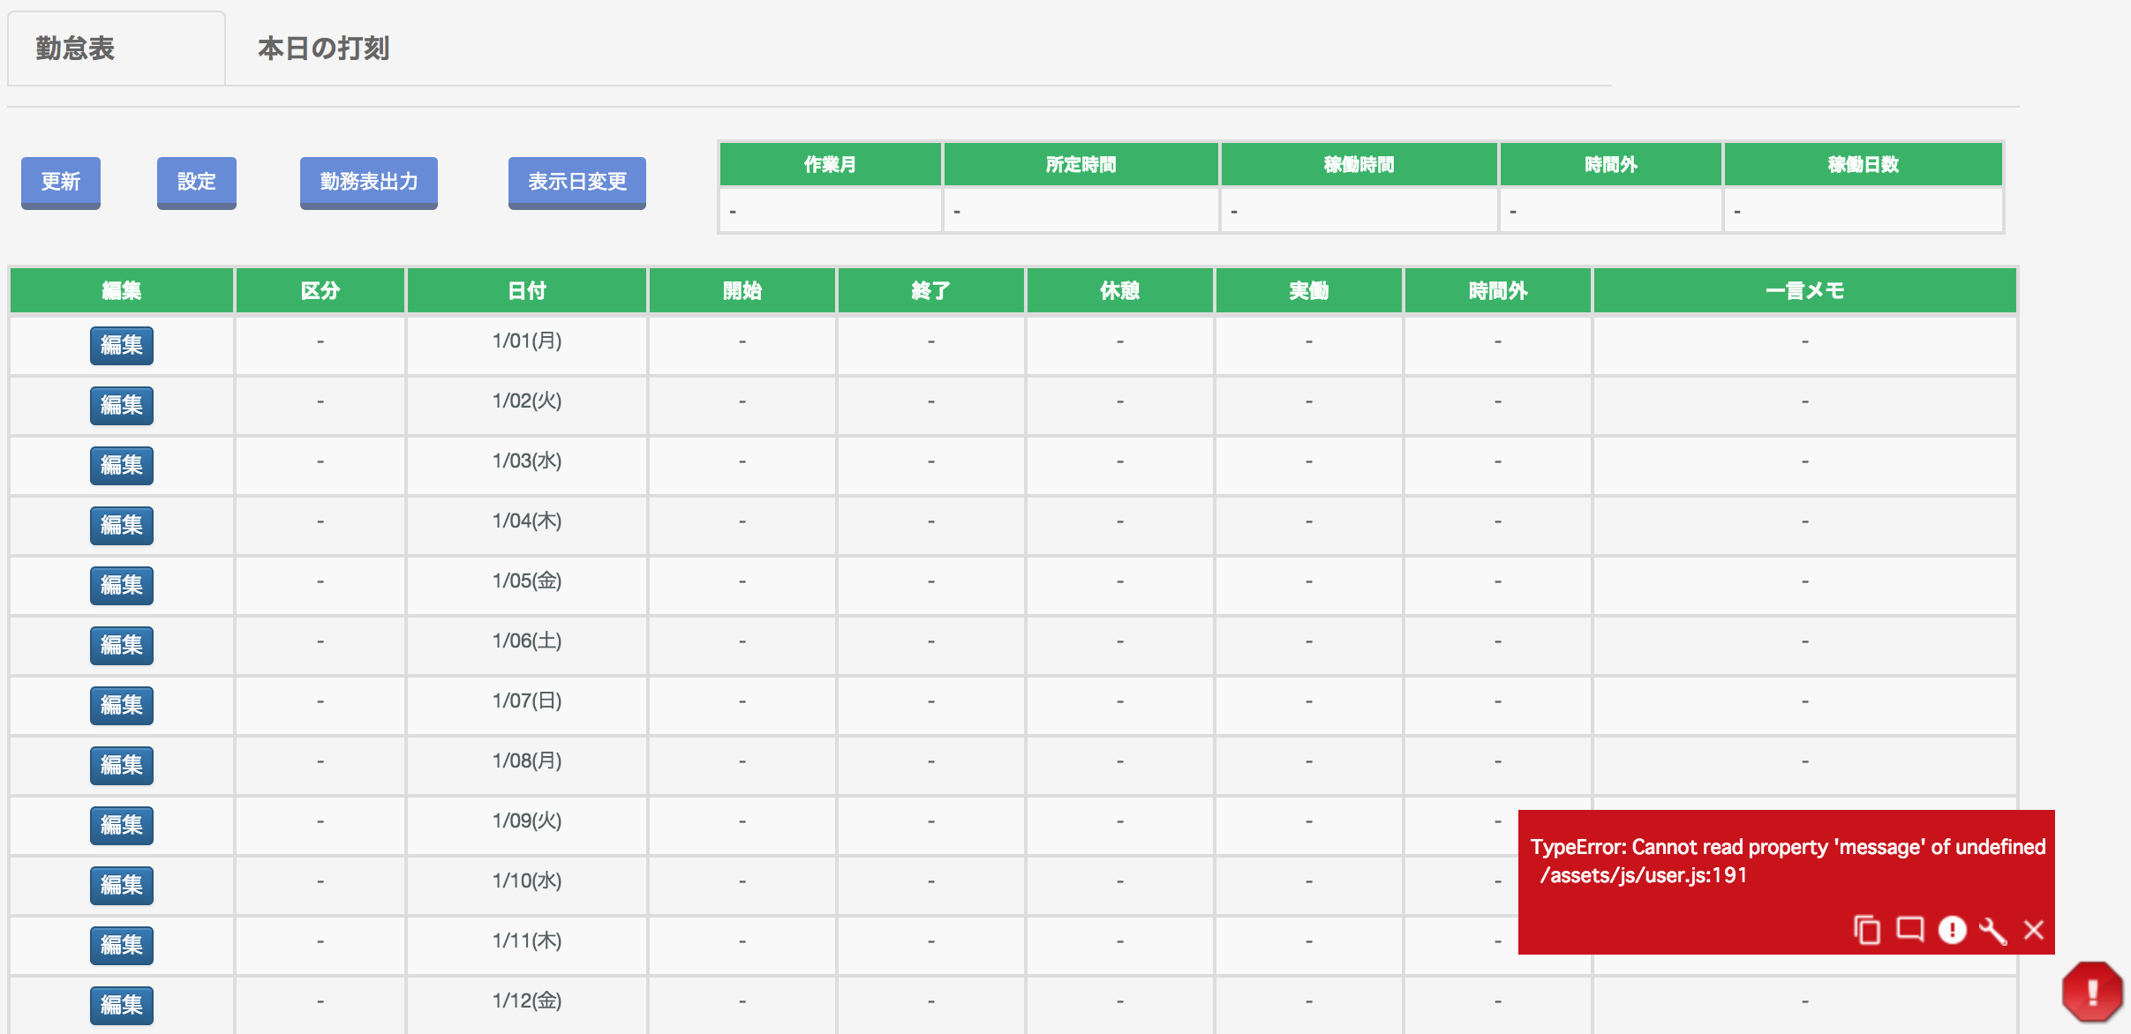Copy the TypeError message using copy icon
This screenshot has width=2131, height=1034.
coord(1866,930)
